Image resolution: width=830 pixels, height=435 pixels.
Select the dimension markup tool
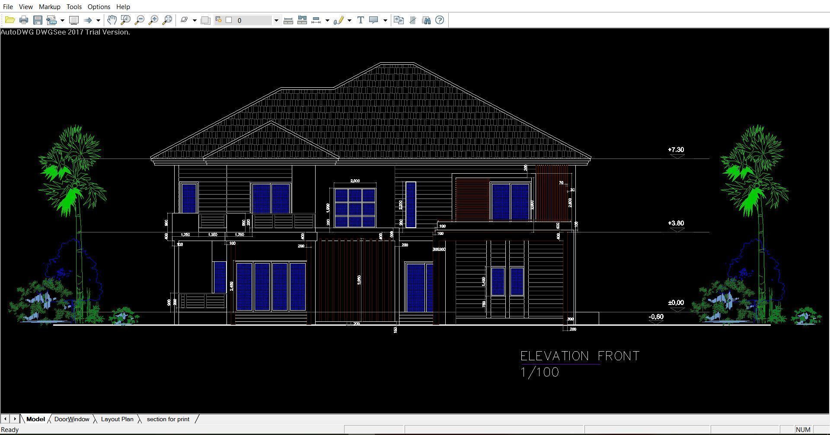[x=316, y=20]
